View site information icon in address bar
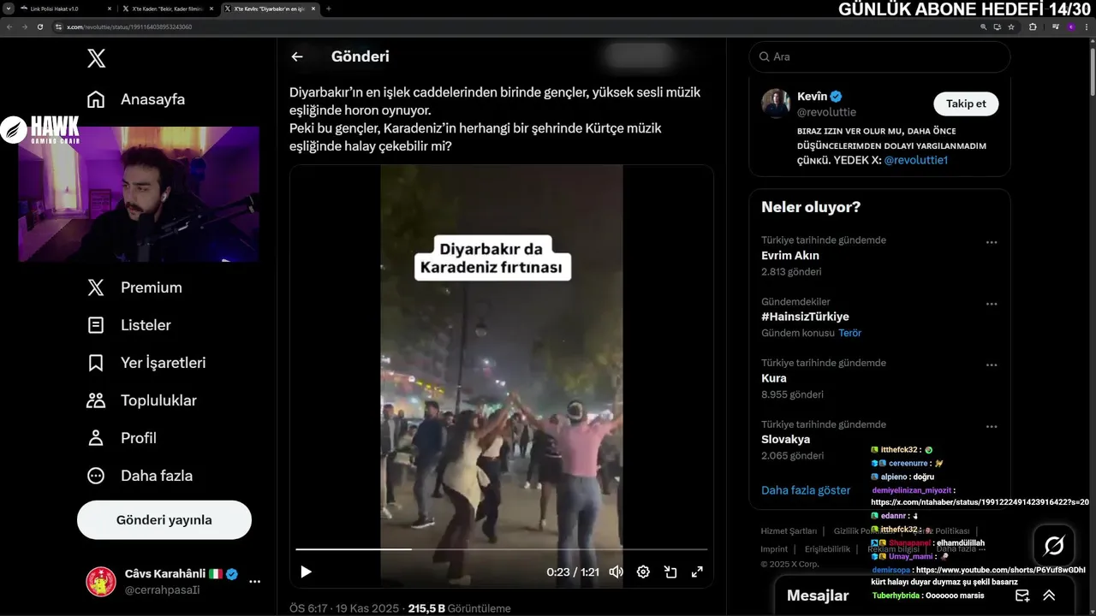1096x616 pixels. click(59, 27)
